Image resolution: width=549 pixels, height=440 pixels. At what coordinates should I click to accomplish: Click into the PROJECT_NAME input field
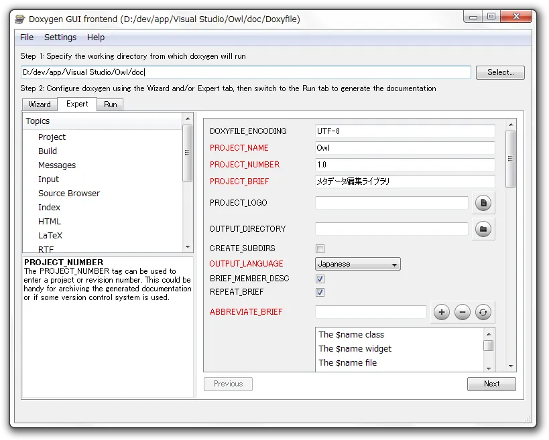click(405, 148)
